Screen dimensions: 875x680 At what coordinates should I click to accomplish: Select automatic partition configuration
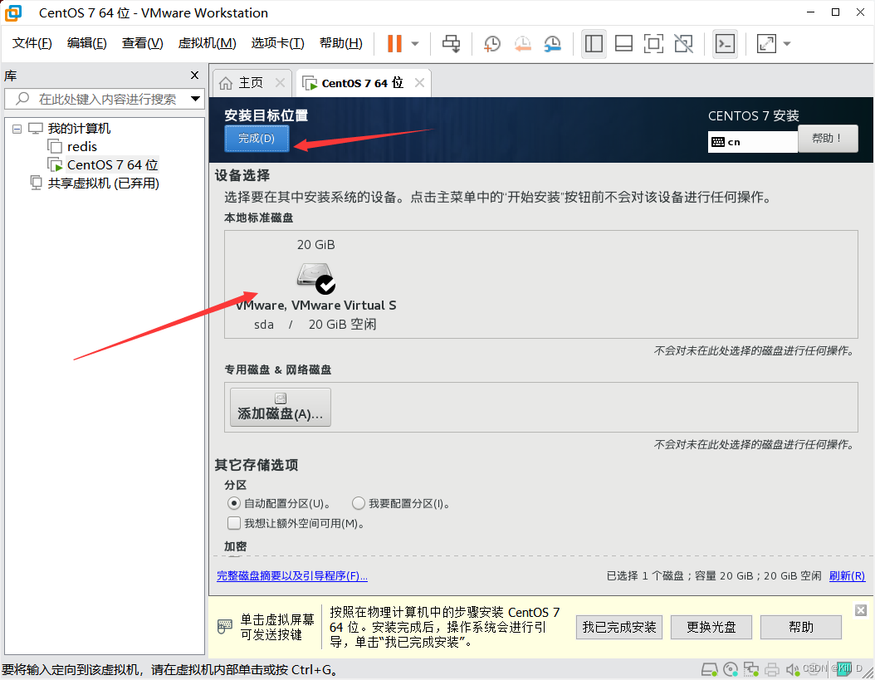tap(234, 503)
